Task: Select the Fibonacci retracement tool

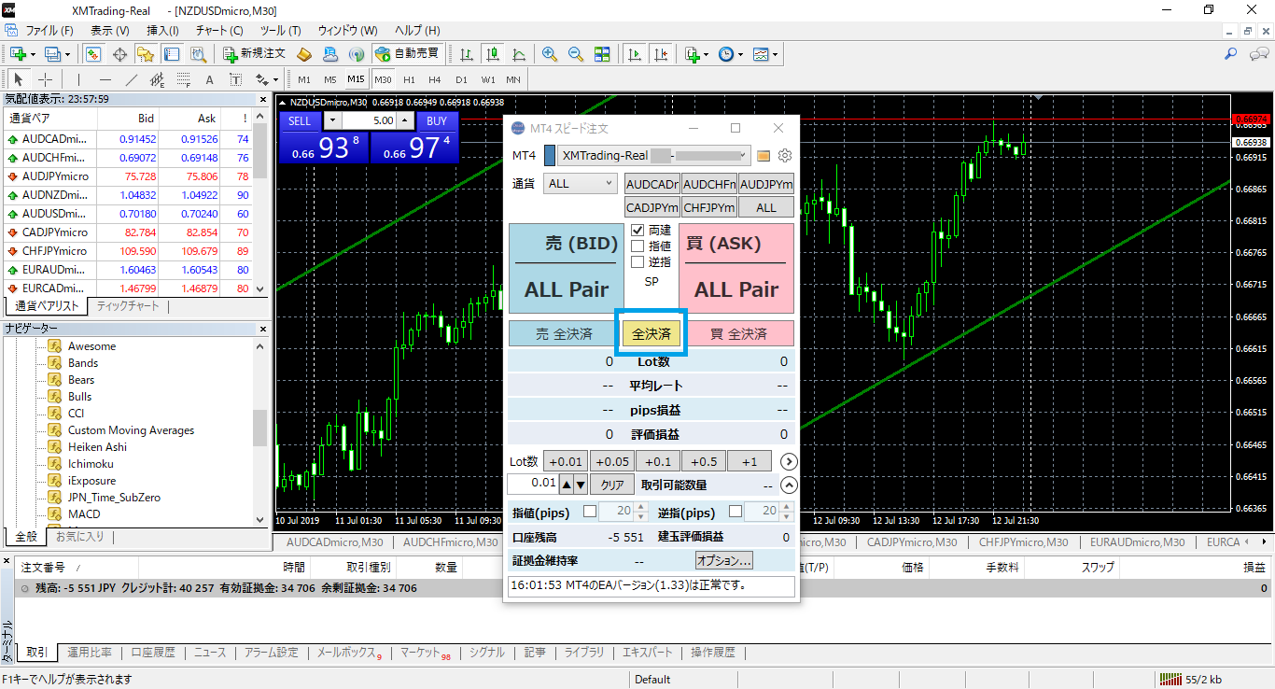Action: point(184,79)
